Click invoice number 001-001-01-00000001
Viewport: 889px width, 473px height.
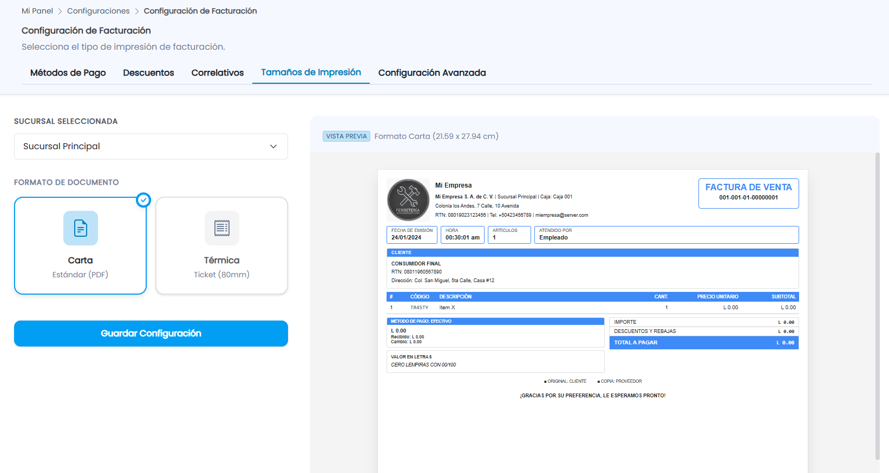[x=749, y=198]
